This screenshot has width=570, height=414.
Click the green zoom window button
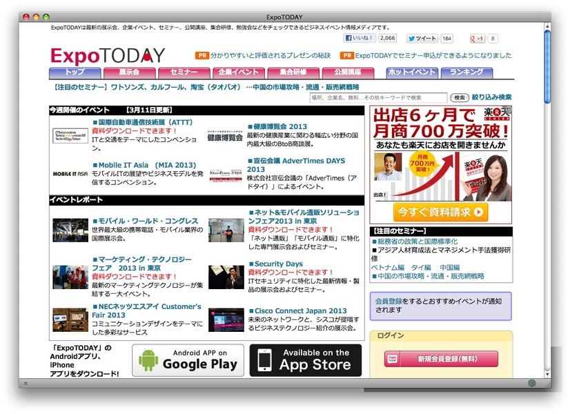click(46, 17)
